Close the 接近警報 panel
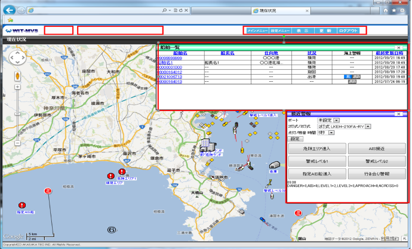Screen dimensions: 412x249 (x=399, y=114)
